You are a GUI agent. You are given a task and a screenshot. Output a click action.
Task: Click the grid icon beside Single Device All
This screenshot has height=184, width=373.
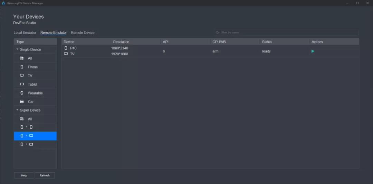coord(22,58)
